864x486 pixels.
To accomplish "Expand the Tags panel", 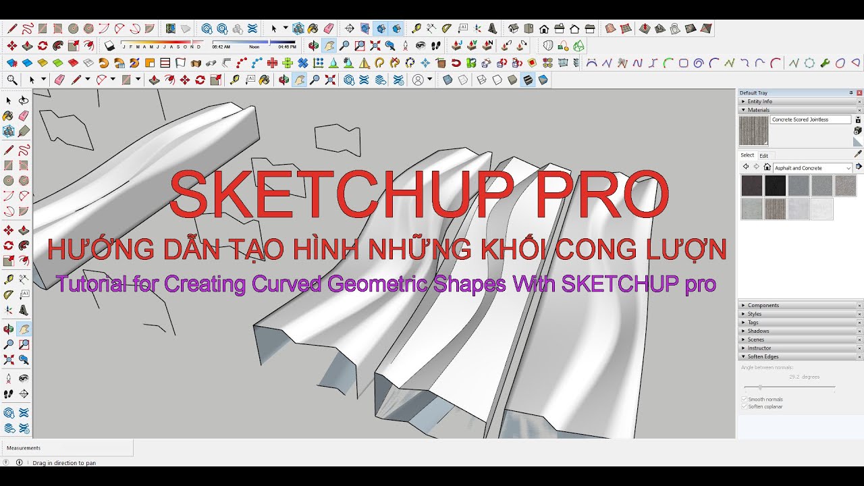I will click(799, 323).
